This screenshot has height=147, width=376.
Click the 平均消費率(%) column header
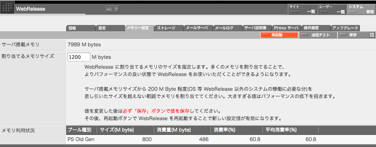point(281,130)
